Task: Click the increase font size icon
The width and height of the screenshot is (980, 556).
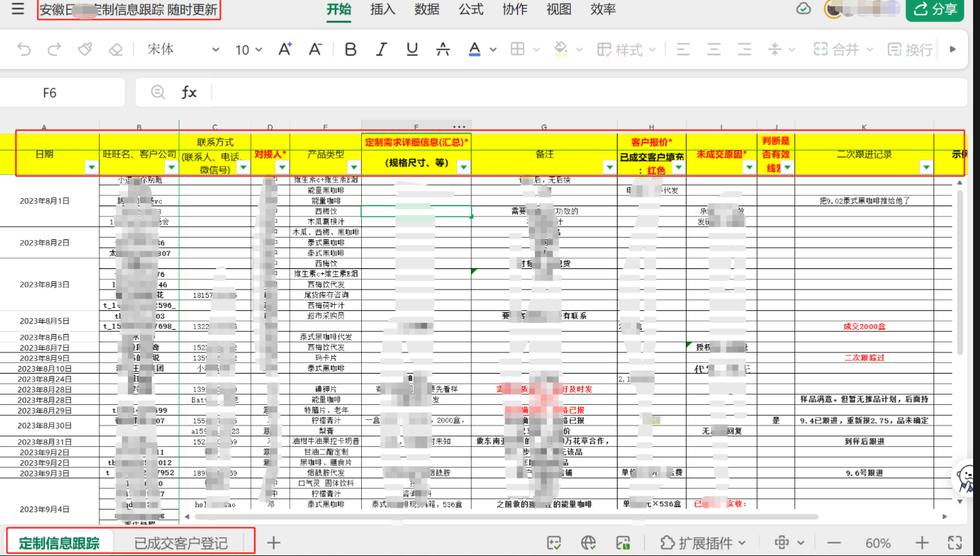Action: (x=285, y=50)
